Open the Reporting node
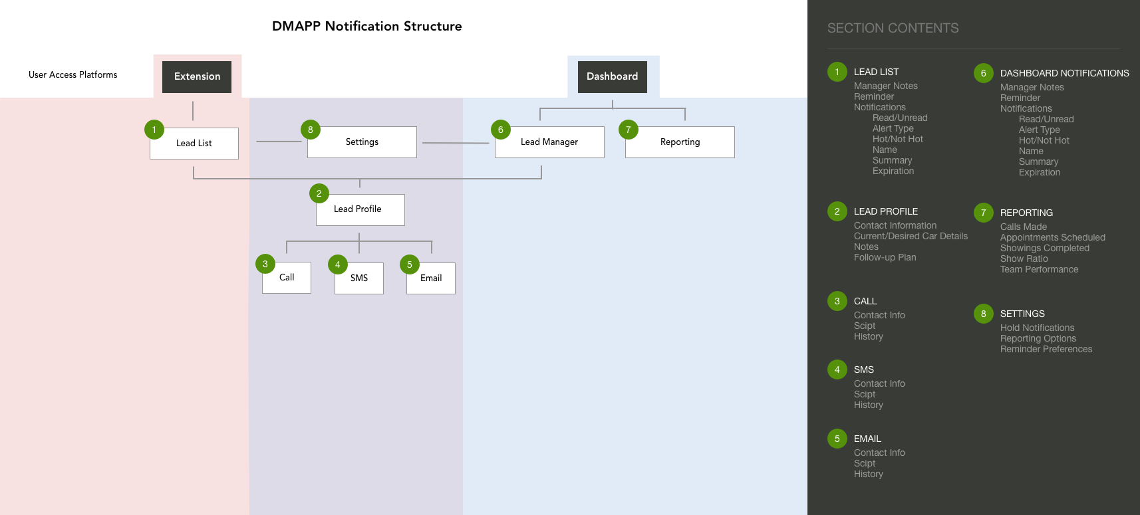This screenshot has width=1140, height=515. [680, 142]
